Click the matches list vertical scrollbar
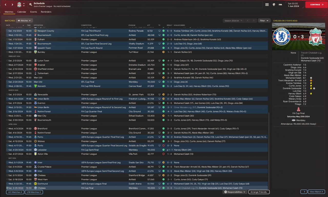Screen dimensions: 328x197 pos(269,151)
